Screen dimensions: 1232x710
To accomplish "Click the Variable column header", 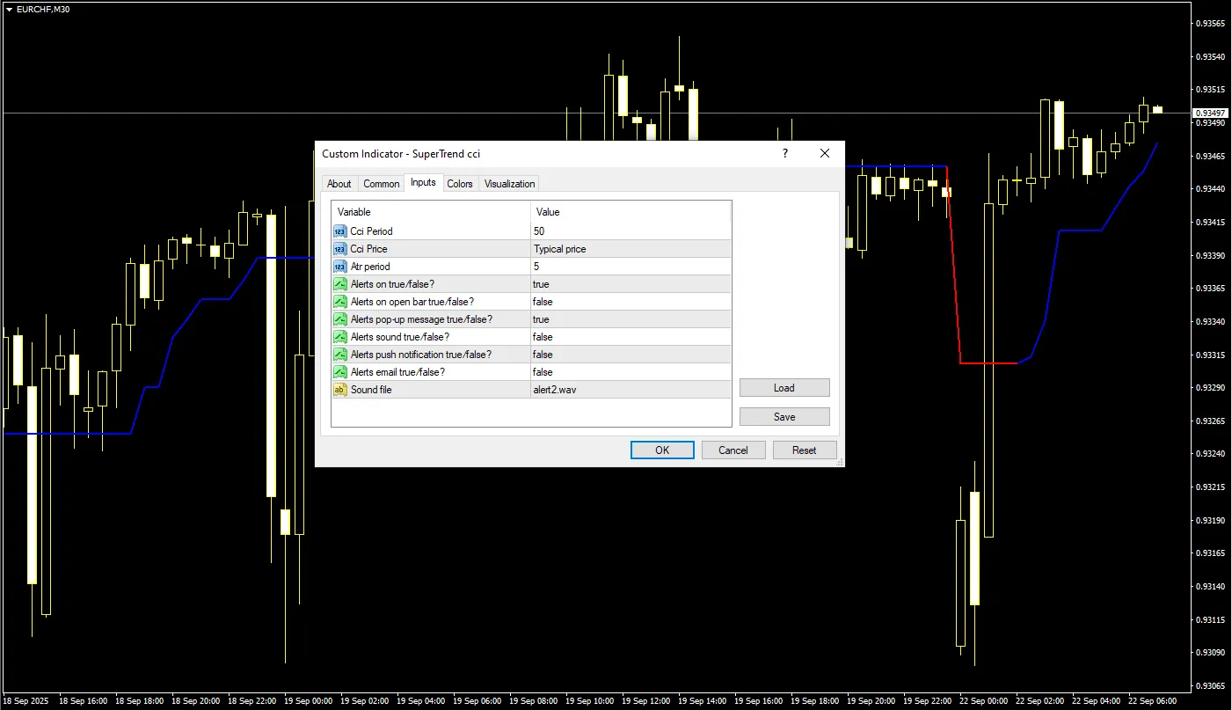I will pos(431,212).
